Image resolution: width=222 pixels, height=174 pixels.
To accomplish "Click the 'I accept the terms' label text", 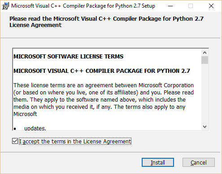I will (x=75, y=141).
